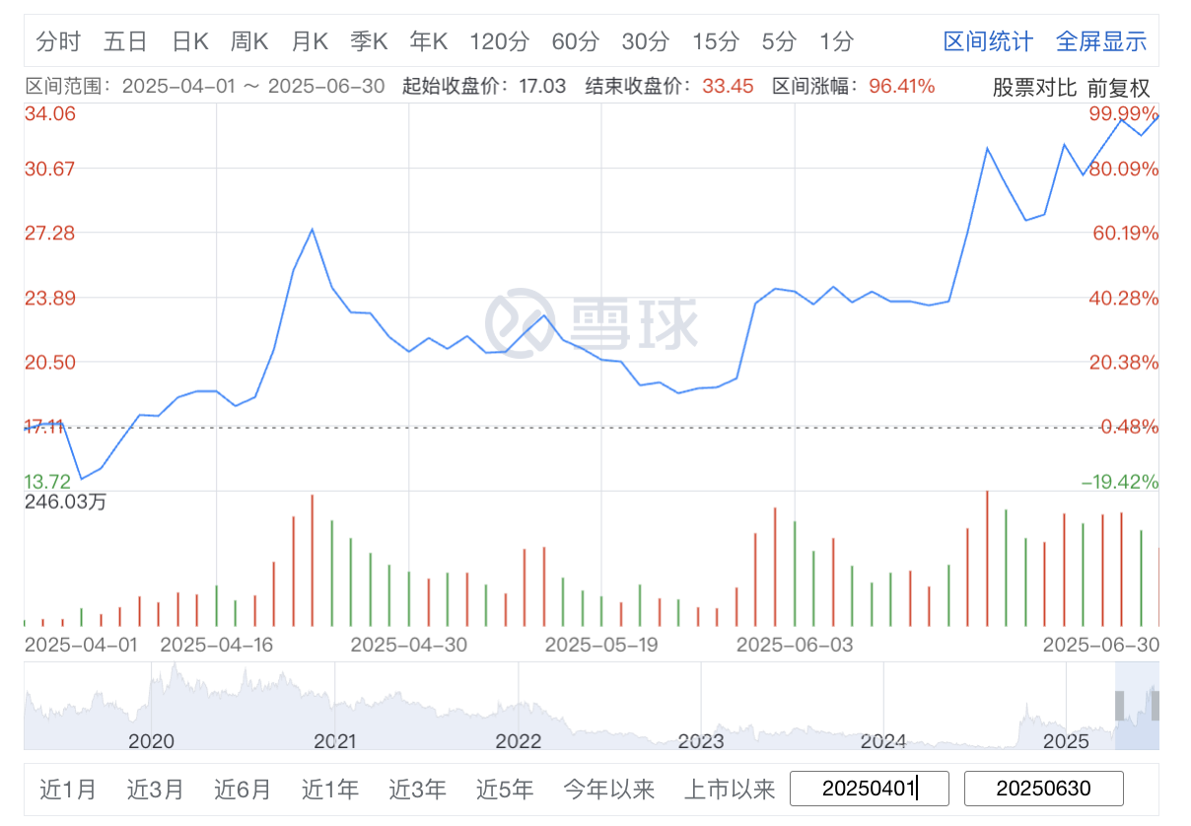Choose the 5分 interval

pos(779,41)
